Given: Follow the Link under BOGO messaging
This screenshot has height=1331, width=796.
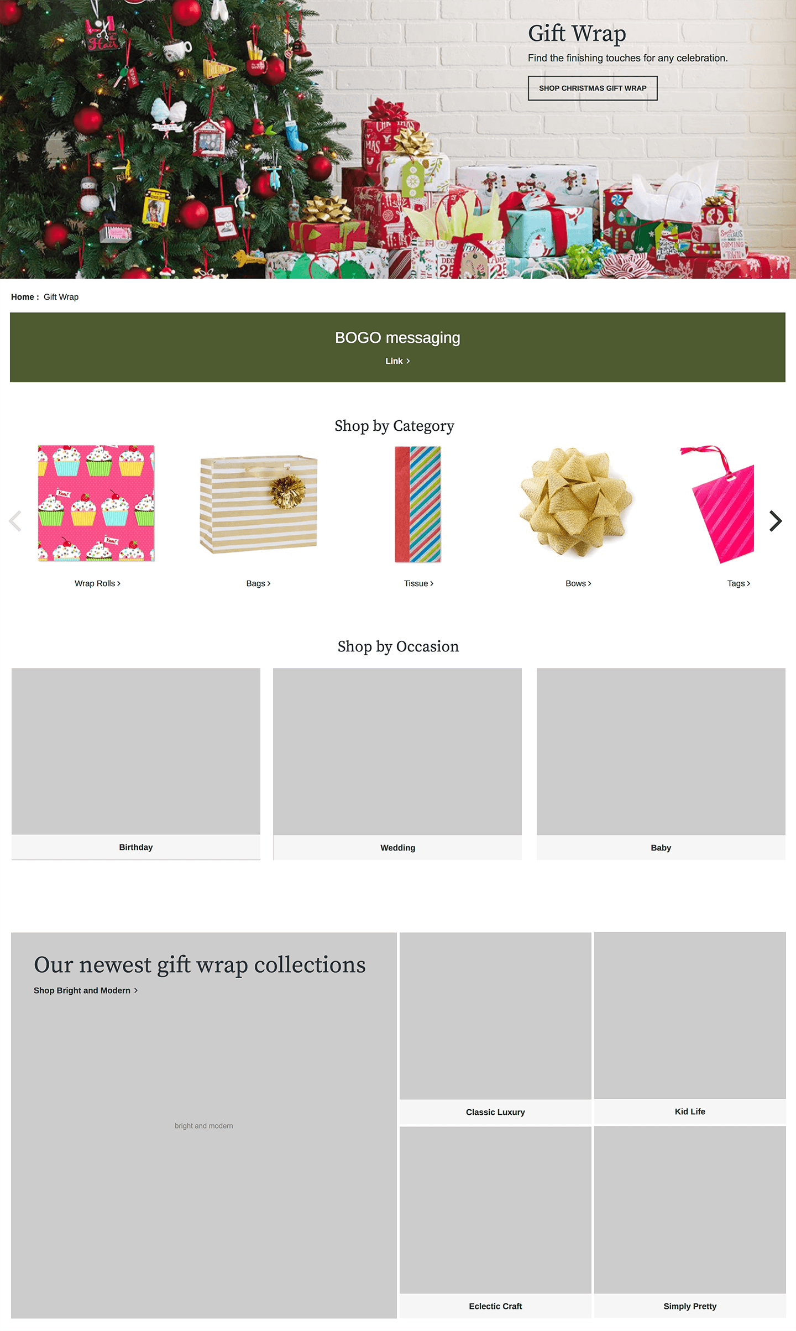Looking at the screenshot, I should [397, 361].
